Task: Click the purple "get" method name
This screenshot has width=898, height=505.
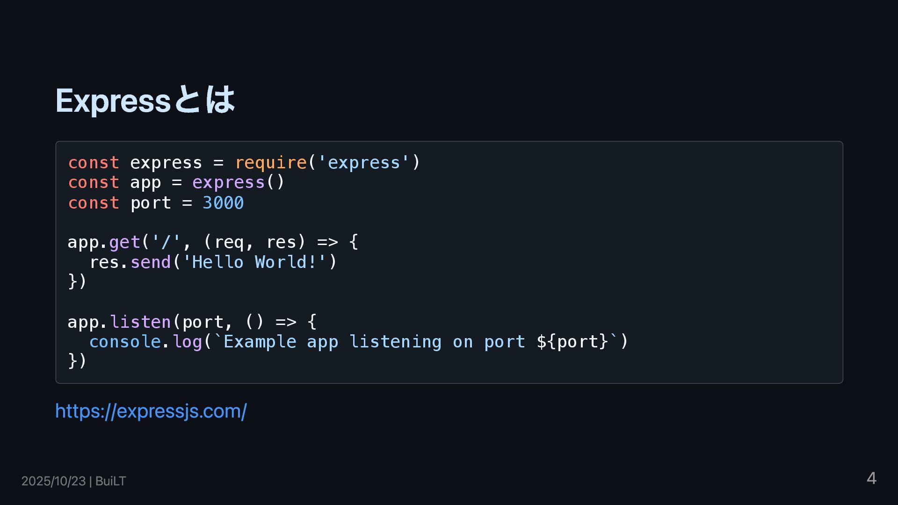Action: [x=124, y=242]
